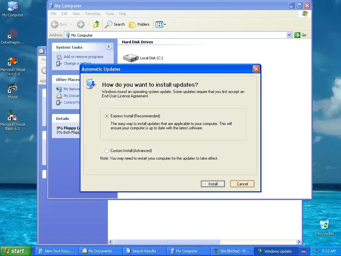This screenshot has height=256, width=341.
Task: Click the Start button
Action: pos(16,251)
